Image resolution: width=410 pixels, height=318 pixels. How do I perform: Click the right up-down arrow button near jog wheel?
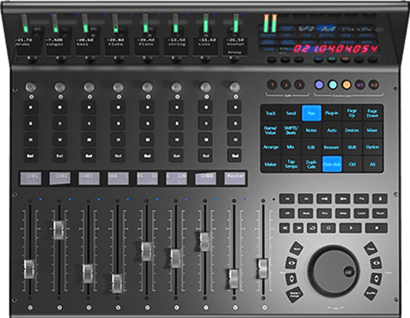(x=375, y=279)
